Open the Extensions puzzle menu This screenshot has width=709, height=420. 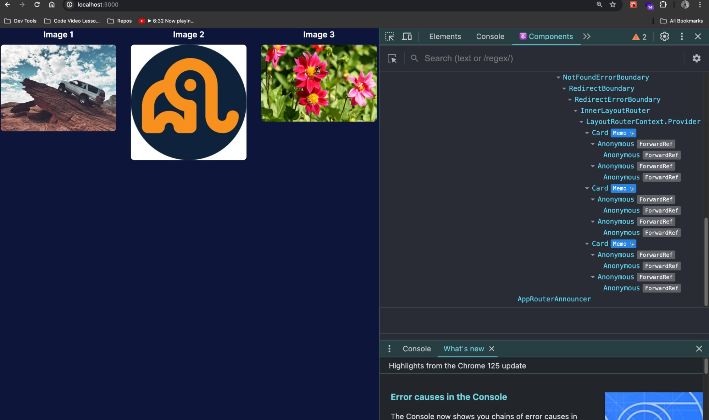pos(663,5)
